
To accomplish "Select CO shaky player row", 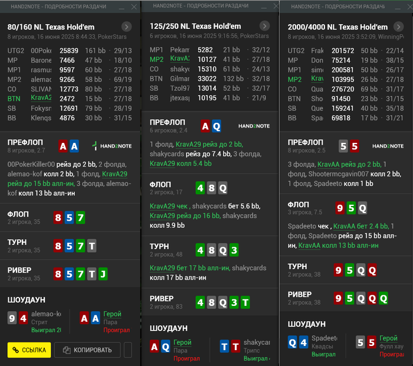I will (209, 69).
